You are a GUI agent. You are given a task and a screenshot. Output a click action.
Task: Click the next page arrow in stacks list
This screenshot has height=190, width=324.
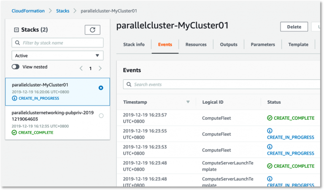[x=100, y=68]
